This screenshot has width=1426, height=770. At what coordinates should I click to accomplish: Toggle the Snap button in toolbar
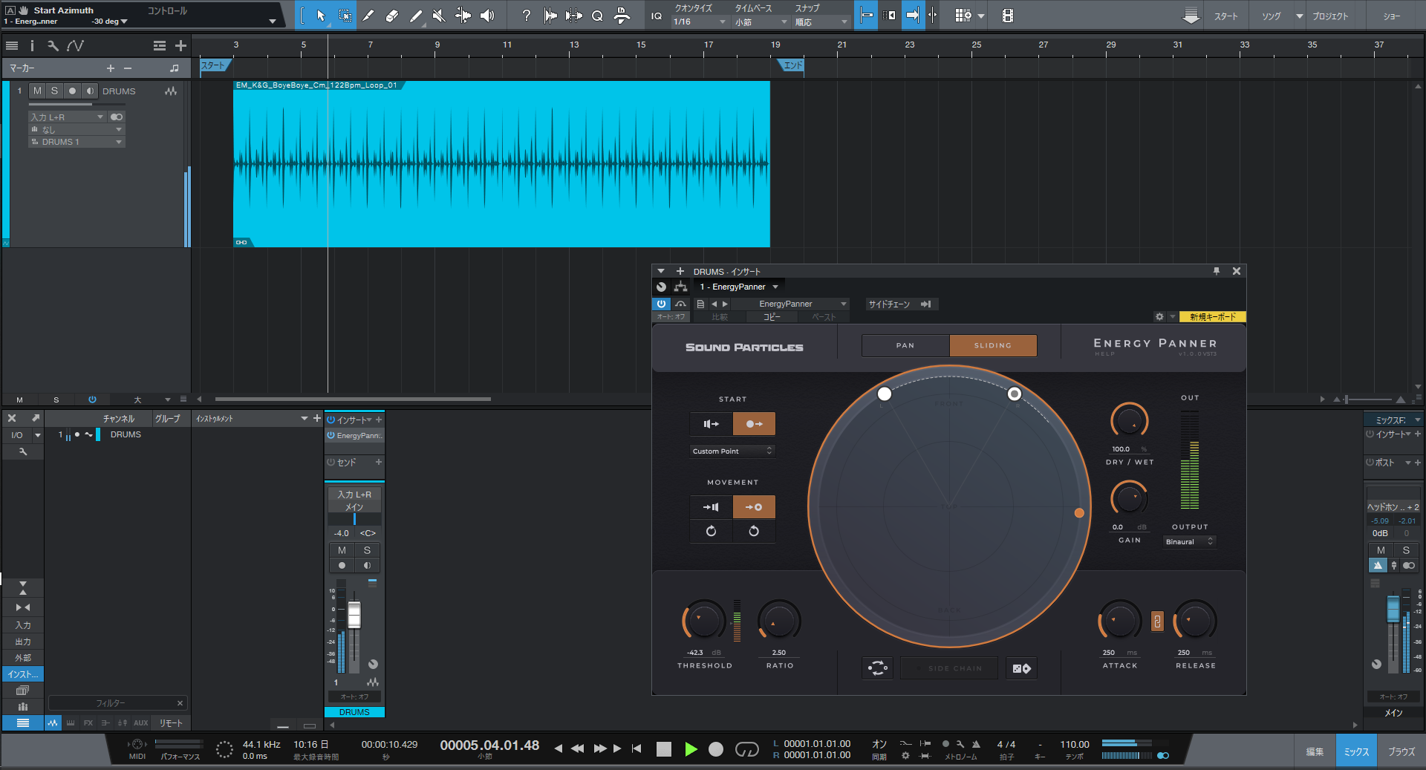(x=912, y=16)
